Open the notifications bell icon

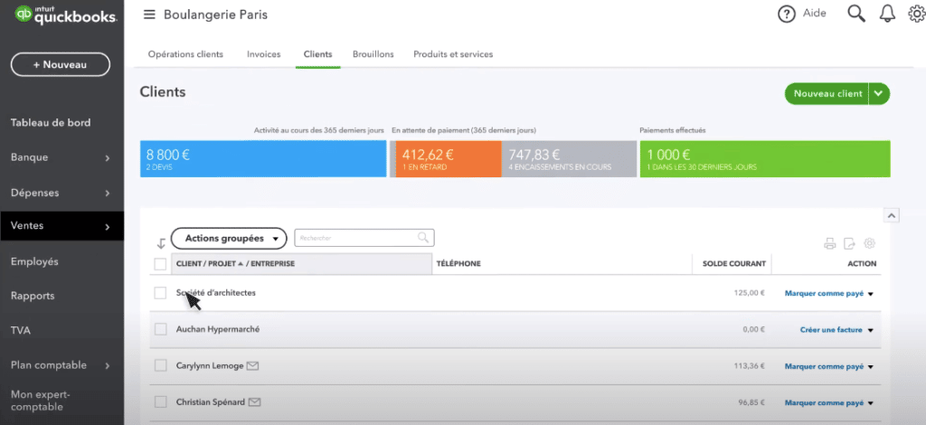[887, 14]
